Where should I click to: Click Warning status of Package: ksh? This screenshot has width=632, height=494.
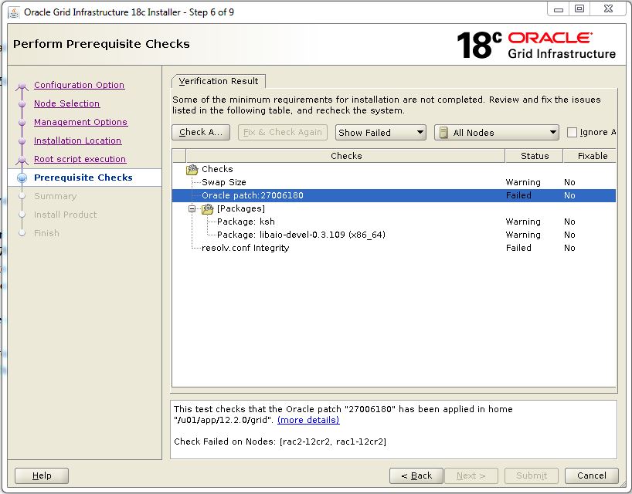click(x=523, y=222)
